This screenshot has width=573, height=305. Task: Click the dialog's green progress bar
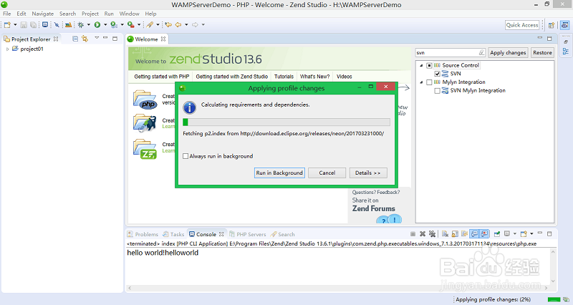pos(286,122)
